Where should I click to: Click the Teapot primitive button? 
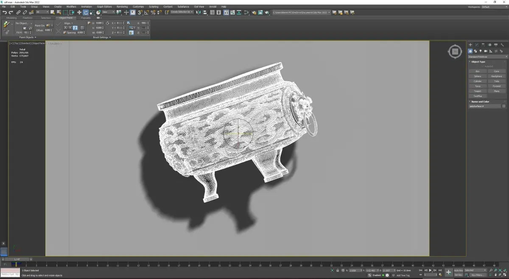(478, 91)
